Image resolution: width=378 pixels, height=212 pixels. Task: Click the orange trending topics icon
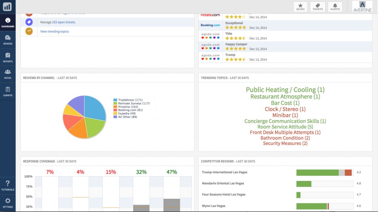(29, 31)
